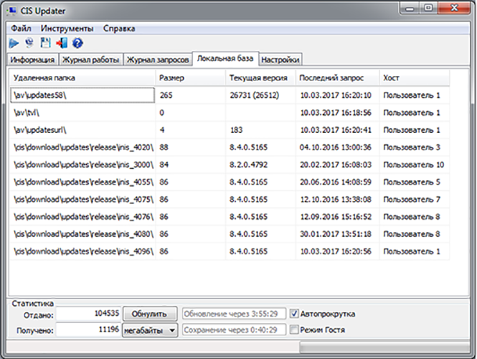Click the Отдано value field
This screenshot has height=359, width=477.
coord(88,314)
